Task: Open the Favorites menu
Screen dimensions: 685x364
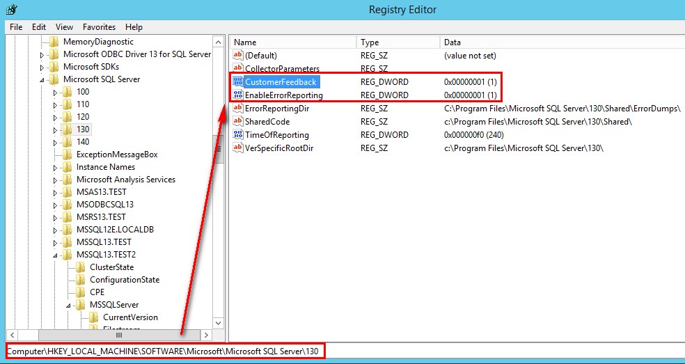Action: coord(99,27)
